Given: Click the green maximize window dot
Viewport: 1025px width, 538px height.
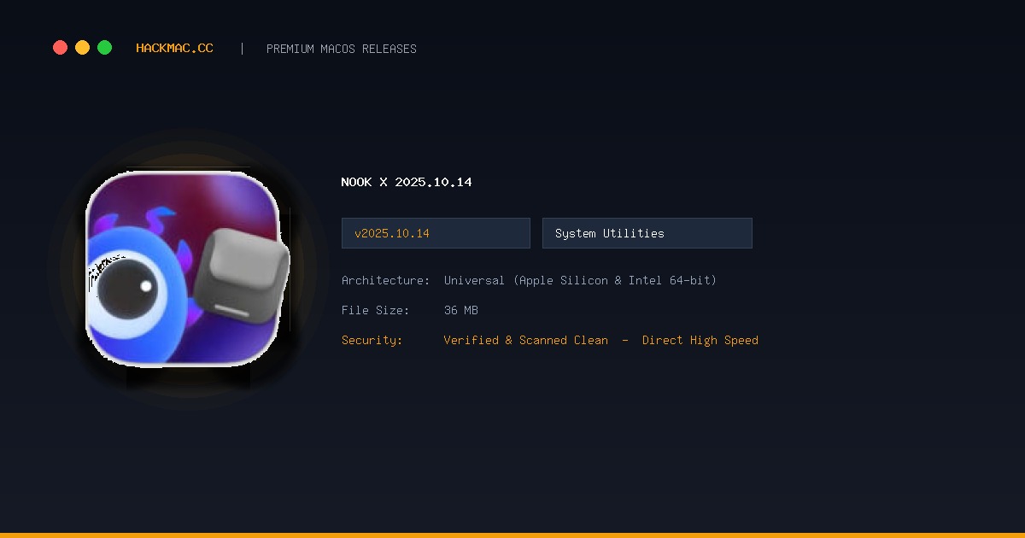Looking at the screenshot, I should (x=104, y=48).
